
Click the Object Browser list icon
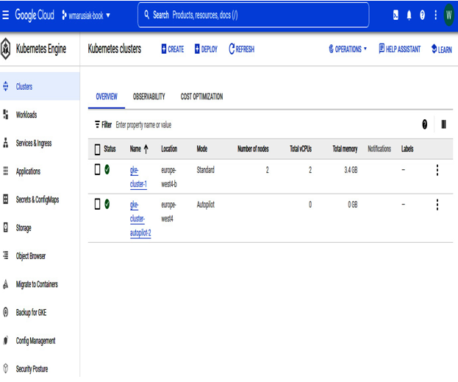[6, 255]
